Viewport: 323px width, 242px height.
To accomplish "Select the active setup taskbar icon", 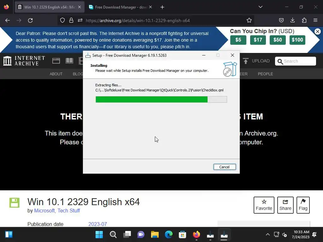I will pyautogui.click(x=224, y=234).
